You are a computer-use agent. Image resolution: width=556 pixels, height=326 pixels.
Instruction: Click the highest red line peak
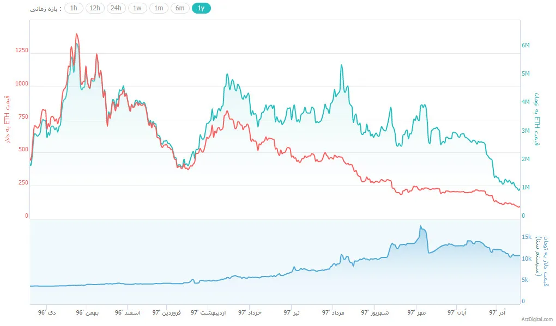[76, 34]
